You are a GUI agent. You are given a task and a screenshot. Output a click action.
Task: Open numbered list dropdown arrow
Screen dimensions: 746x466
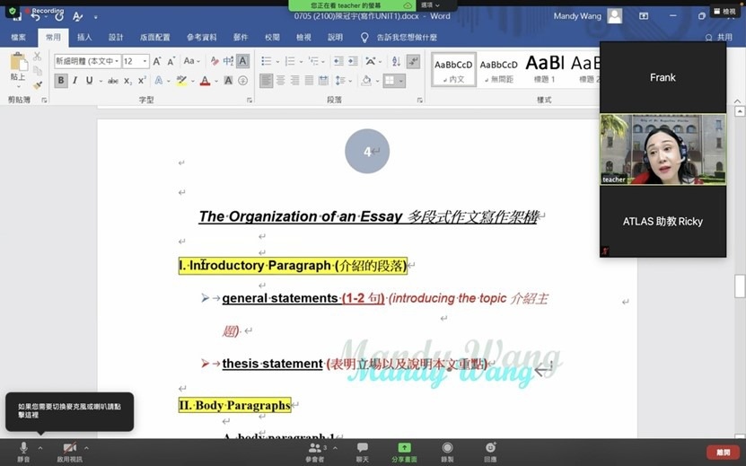(x=301, y=61)
